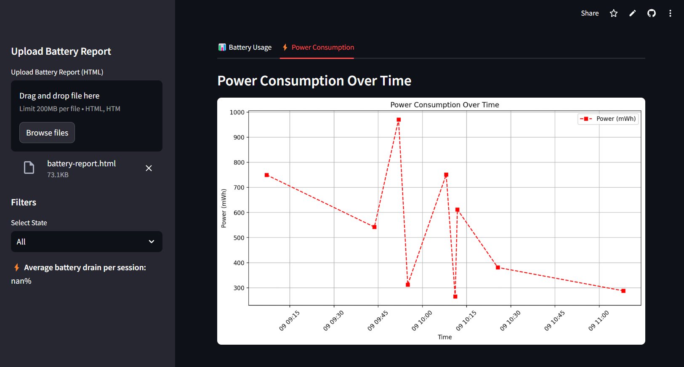This screenshot has width=684, height=367.
Task: Click the chevron arrow in State selector
Action: click(x=152, y=242)
